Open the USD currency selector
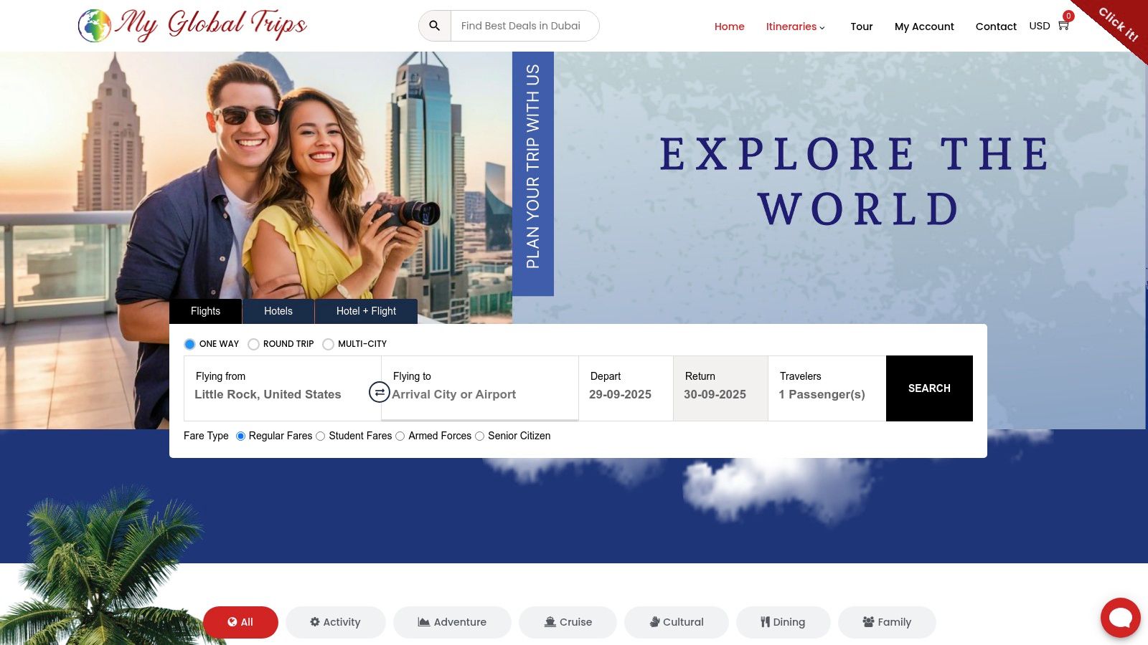 (x=1040, y=26)
